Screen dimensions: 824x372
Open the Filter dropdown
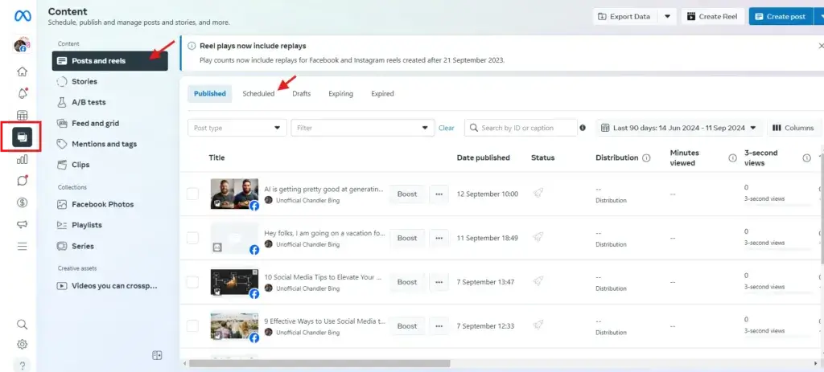pos(363,128)
